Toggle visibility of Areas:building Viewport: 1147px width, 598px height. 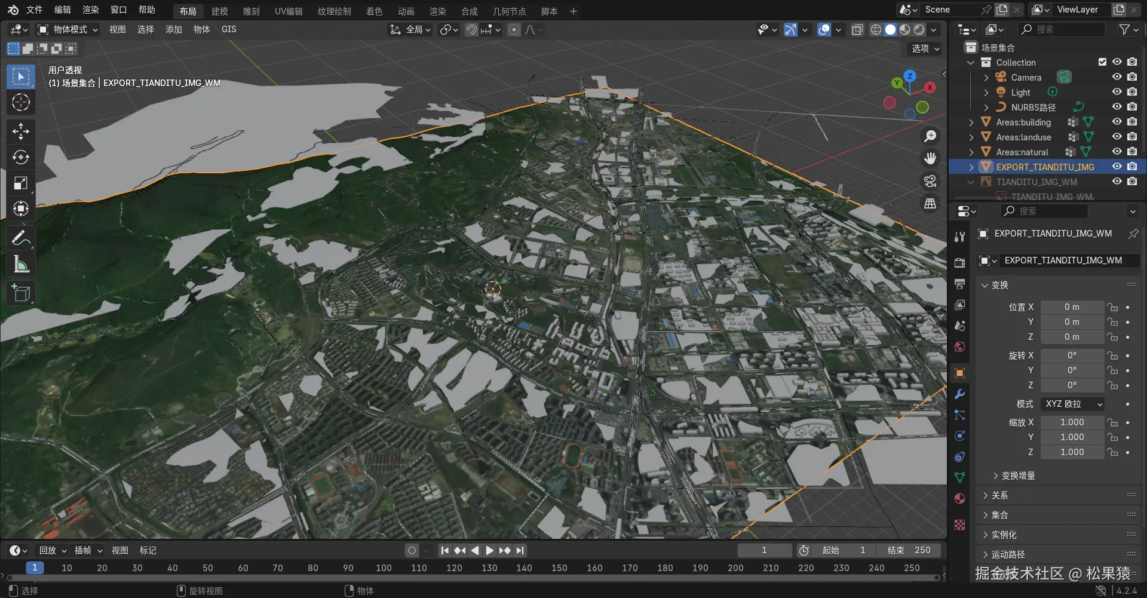pyautogui.click(x=1117, y=122)
